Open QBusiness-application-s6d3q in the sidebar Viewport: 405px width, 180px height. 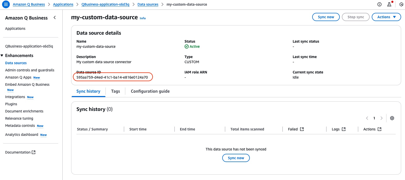(x=29, y=46)
